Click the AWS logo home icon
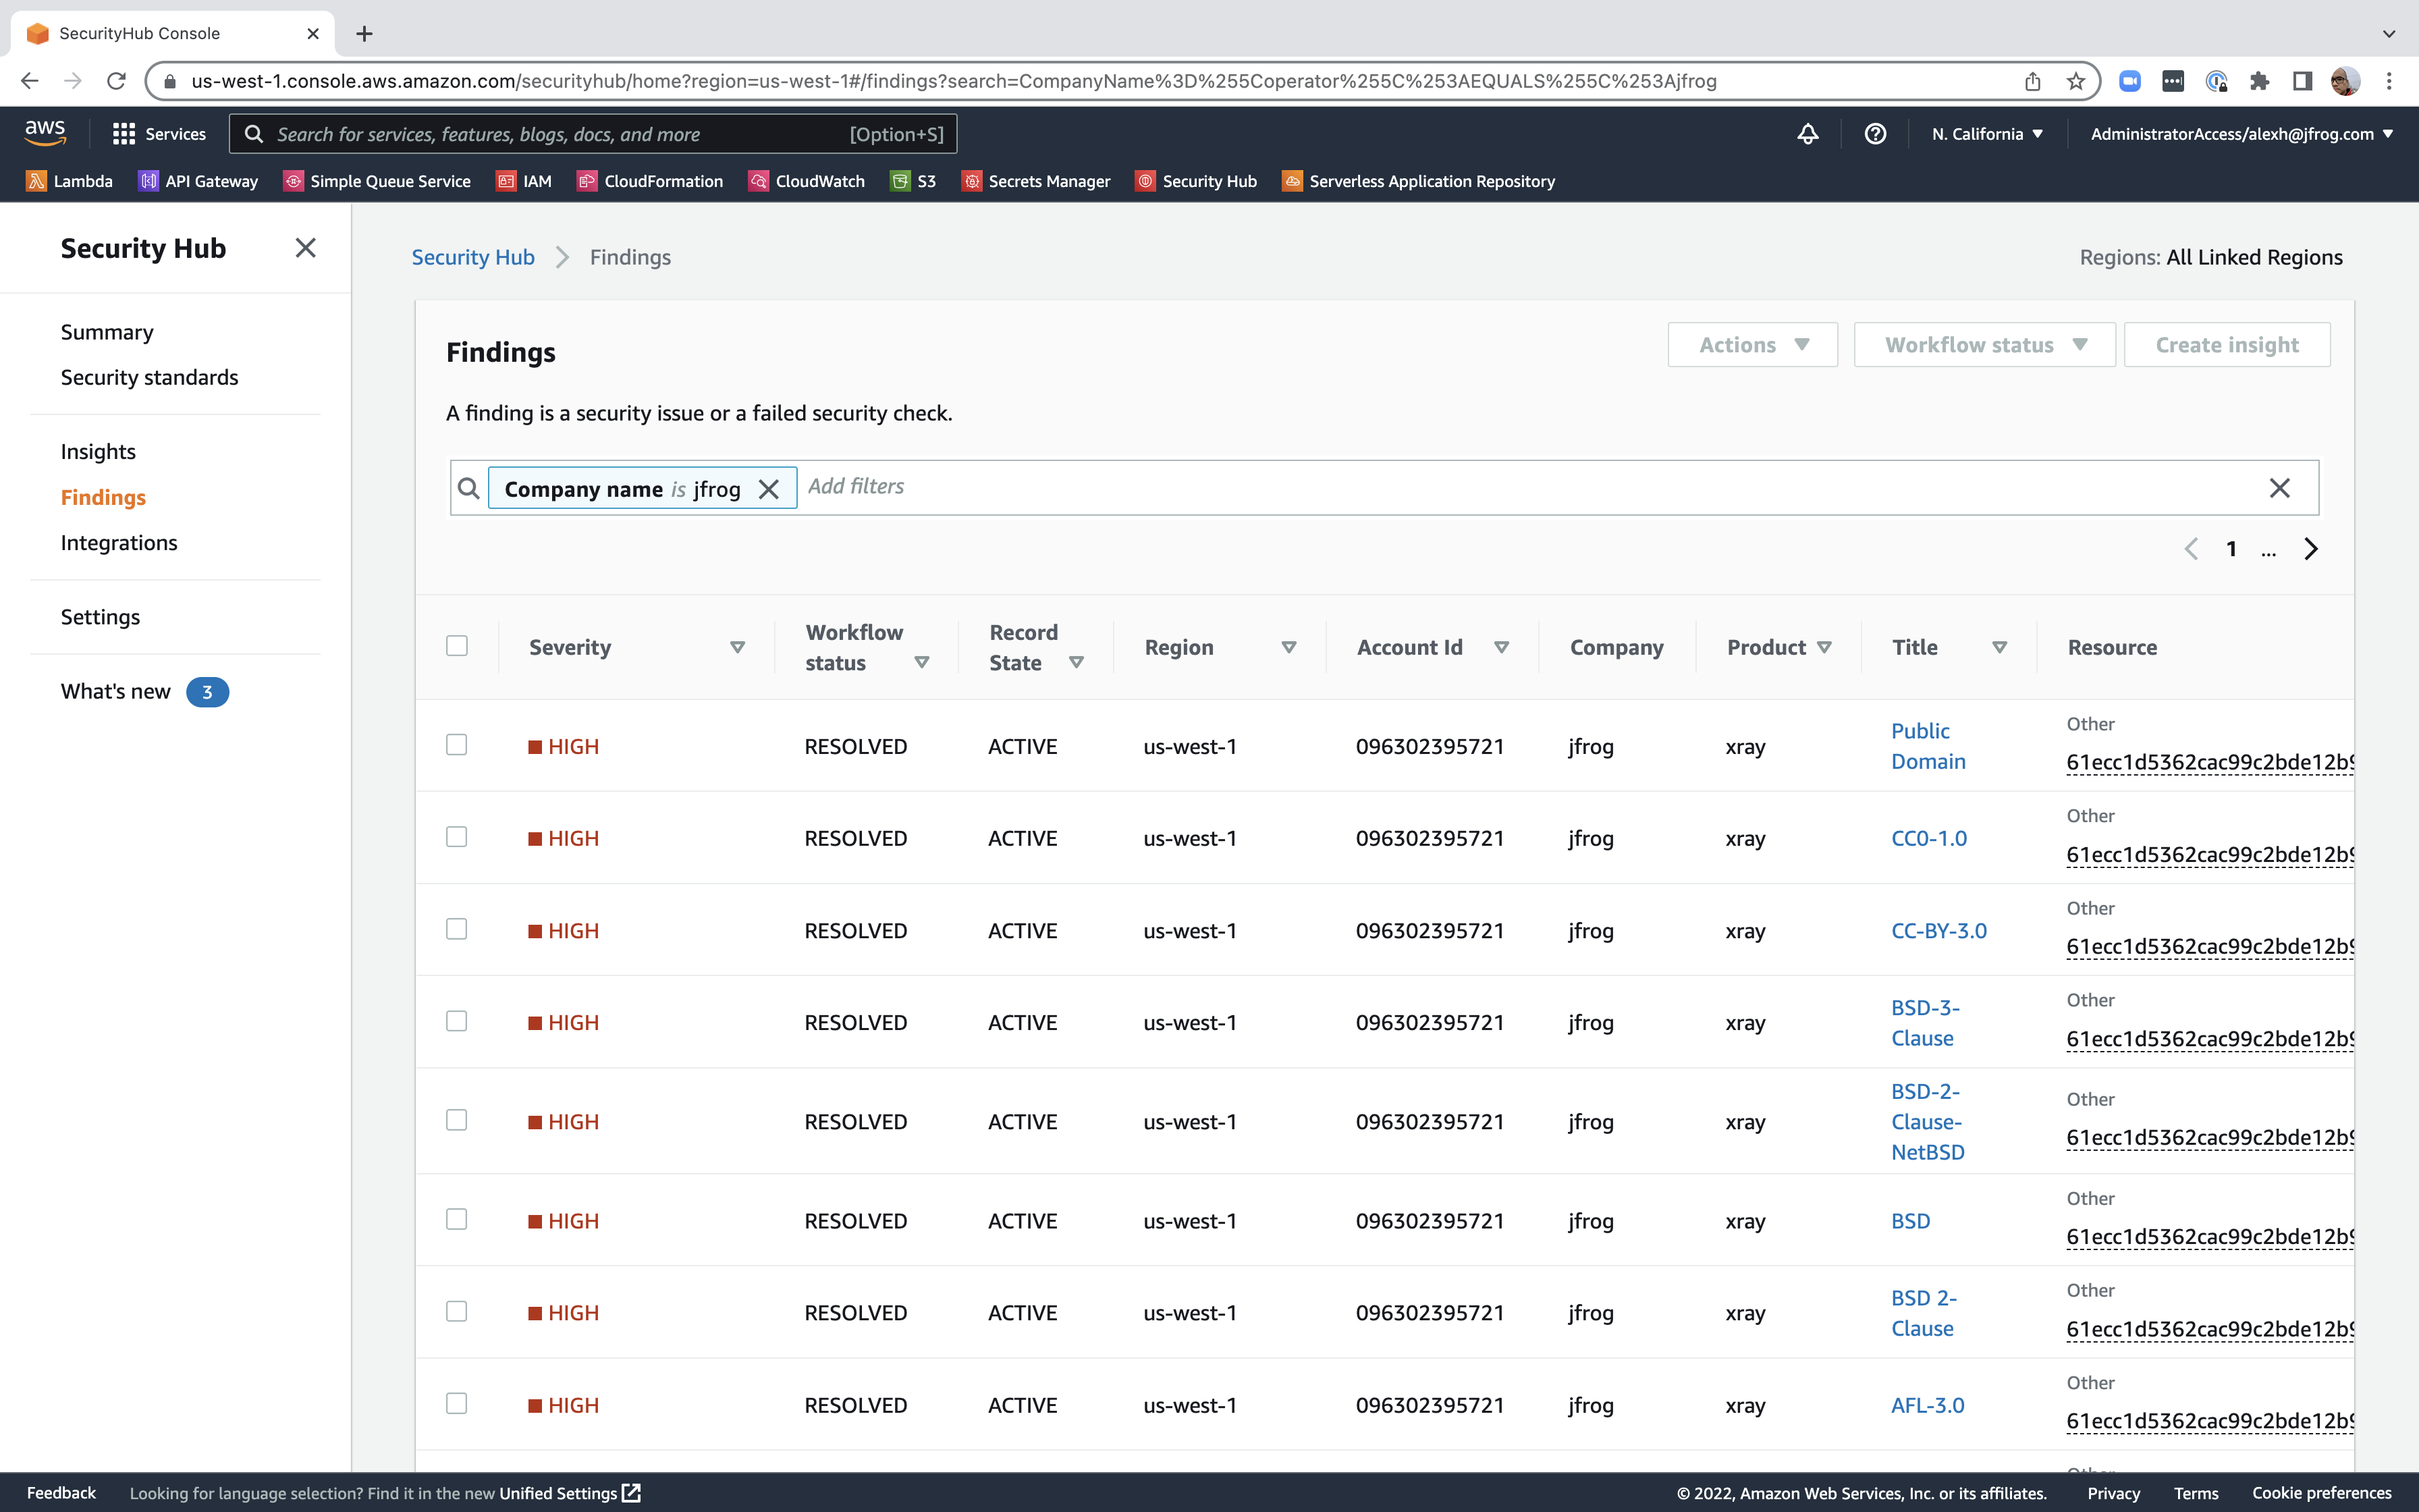The width and height of the screenshot is (2419, 1512). 45,132
